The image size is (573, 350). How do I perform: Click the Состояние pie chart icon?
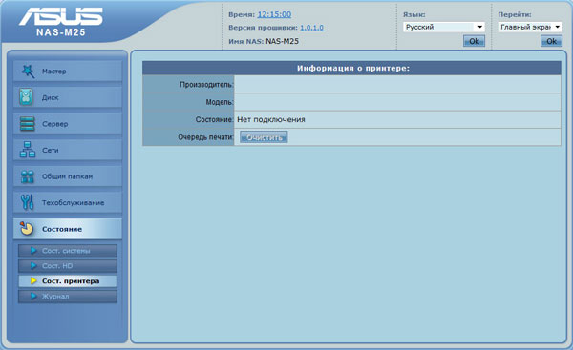pos(27,229)
